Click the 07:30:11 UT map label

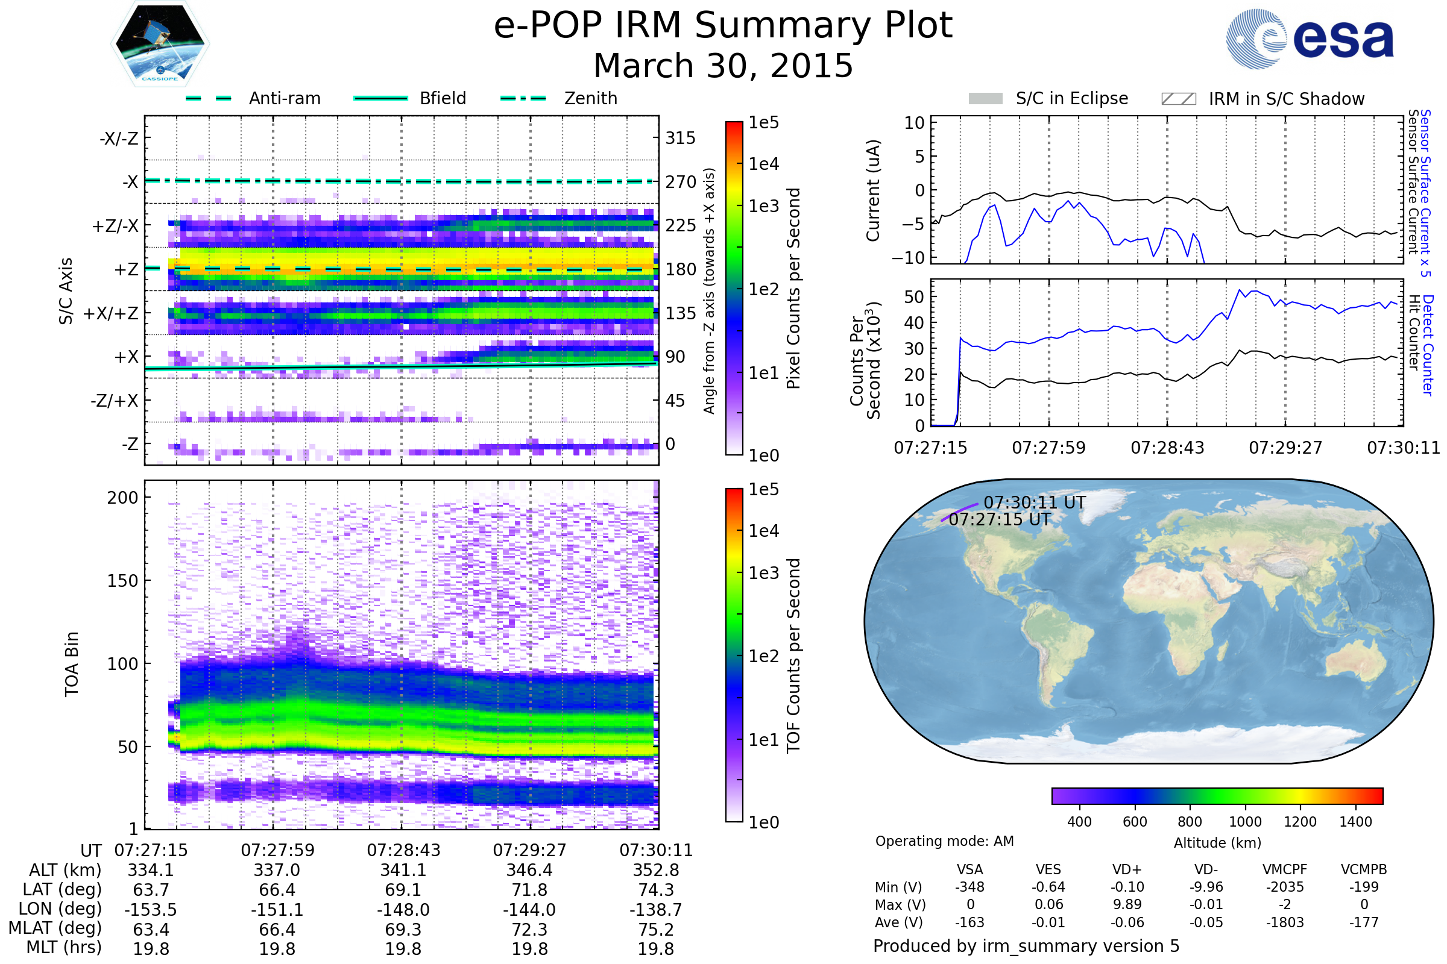[x=1034, y=502]
